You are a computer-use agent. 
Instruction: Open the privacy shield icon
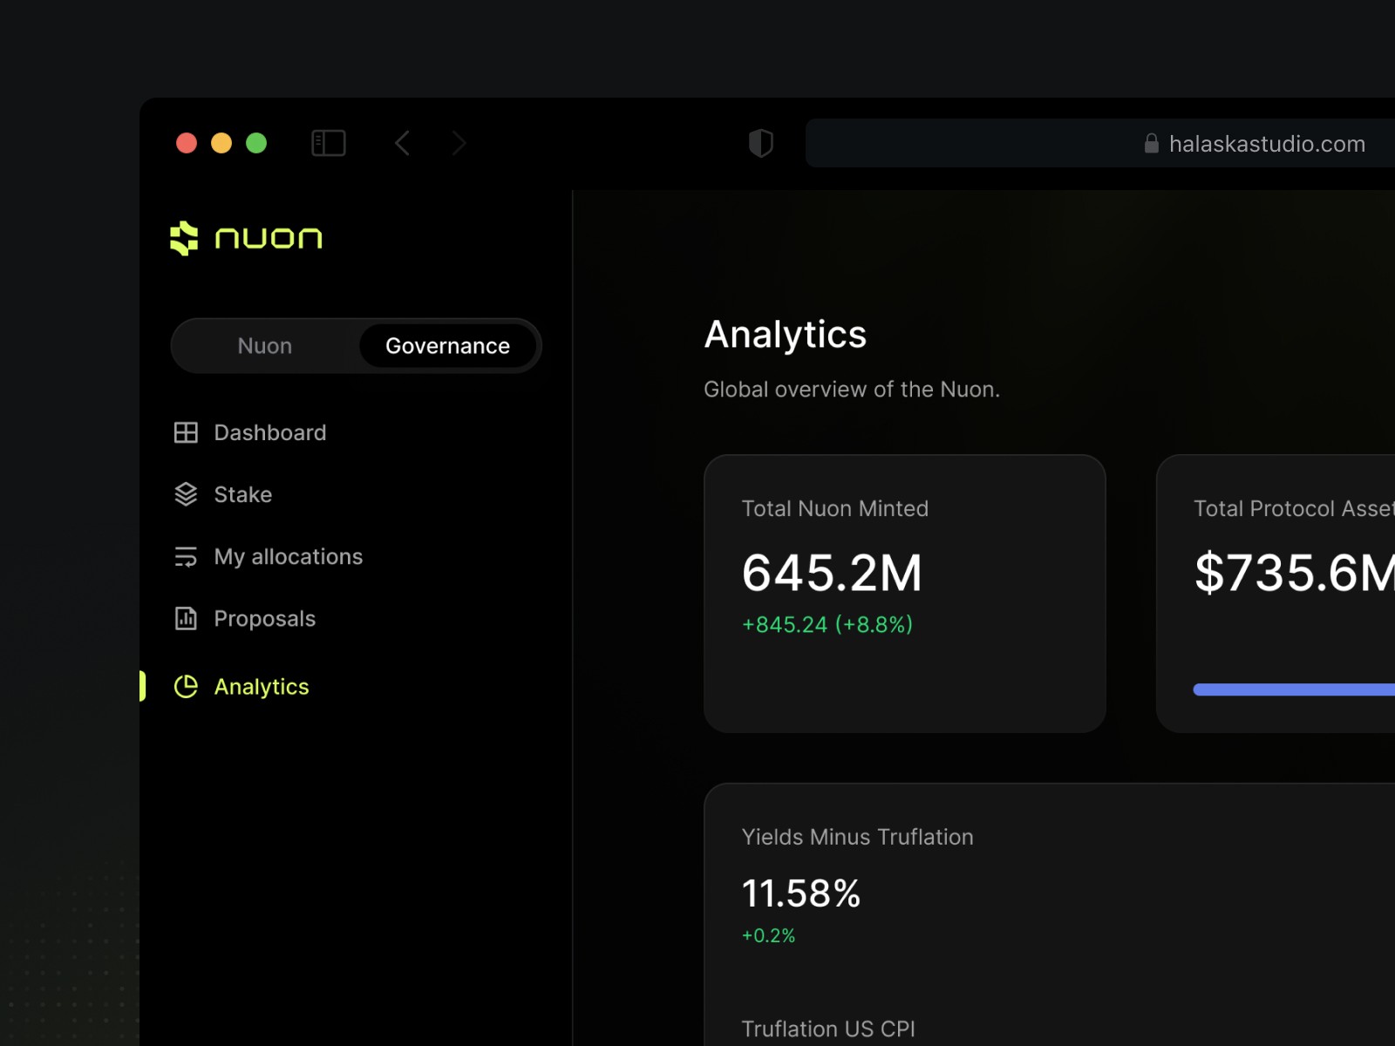point(761,143)
